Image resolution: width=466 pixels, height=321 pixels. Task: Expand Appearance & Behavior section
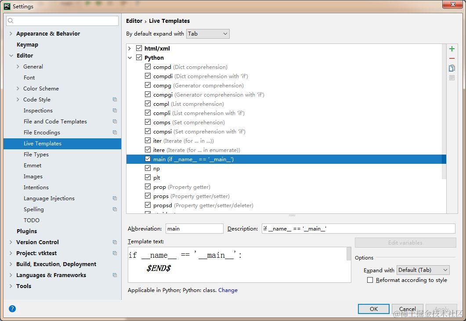coord(11,33)
